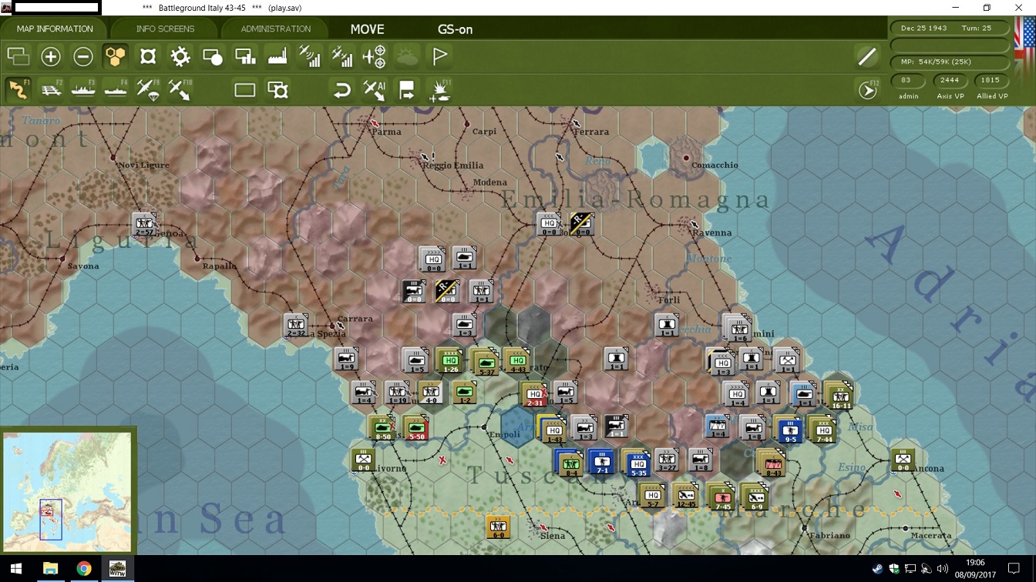Click the plane with targets icon
This screenshot has width=1036, height=582.
coord(375,56)
